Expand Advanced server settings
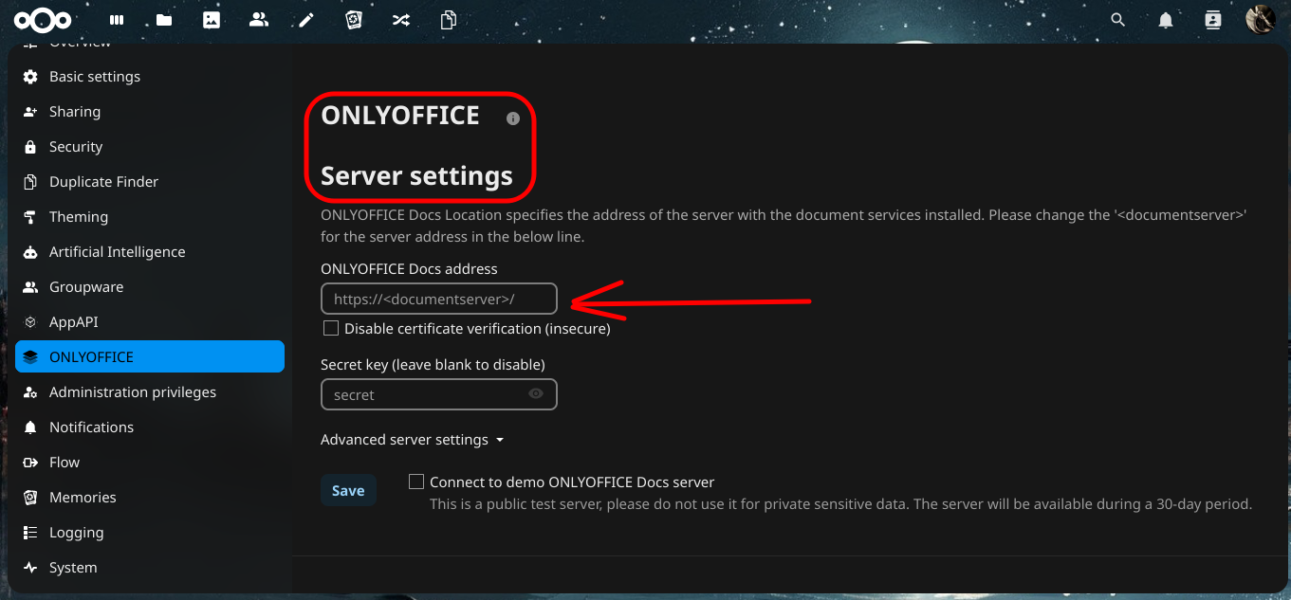The width and height of the screenshot is (1291, 600). pyautogui.click(x=413, y=440)
